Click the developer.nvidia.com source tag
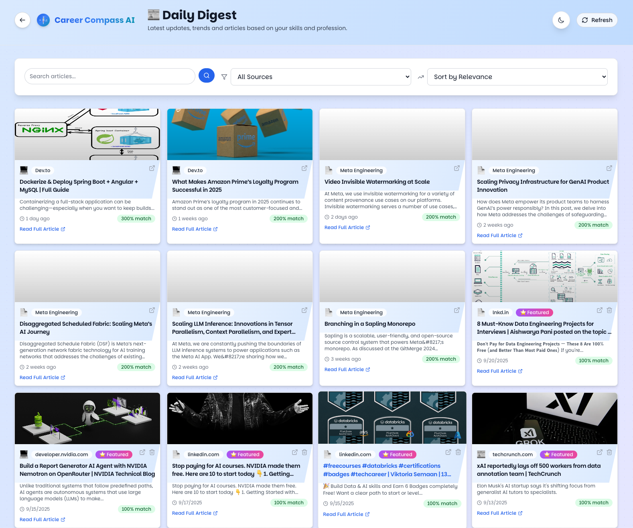 (61, 455)
